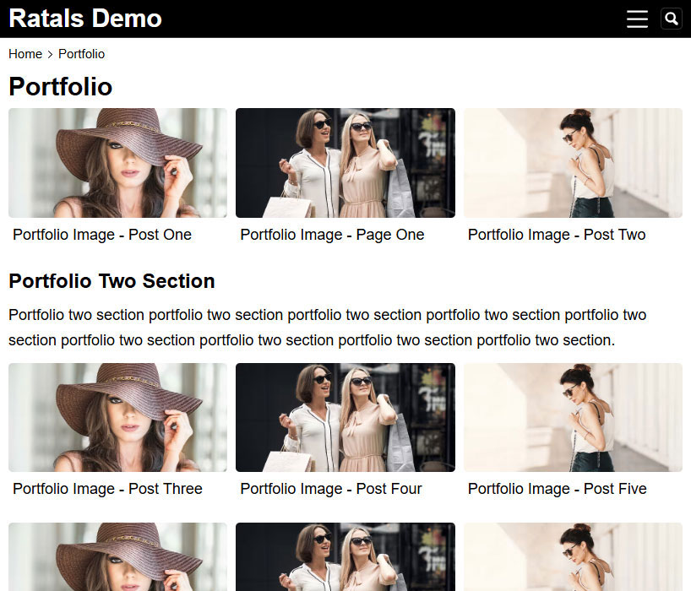Click the Portfolio two section paragraph text
This screenshot has width=691, height=591.
328,328
